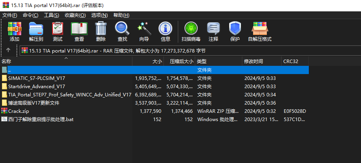Click the 3,222,114 packed size cell
The image size is (361, 163).
click(x=180, y=103)
